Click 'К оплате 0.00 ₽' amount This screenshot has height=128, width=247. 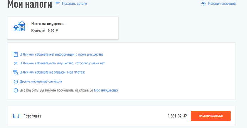pos(44,31)
